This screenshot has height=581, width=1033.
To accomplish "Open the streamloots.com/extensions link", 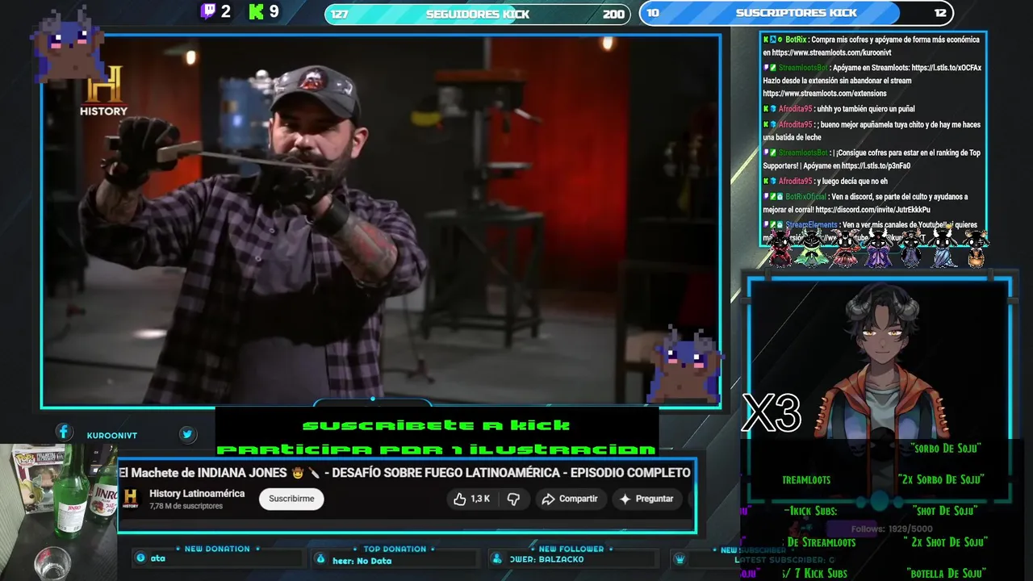I will tap(825, 94).
